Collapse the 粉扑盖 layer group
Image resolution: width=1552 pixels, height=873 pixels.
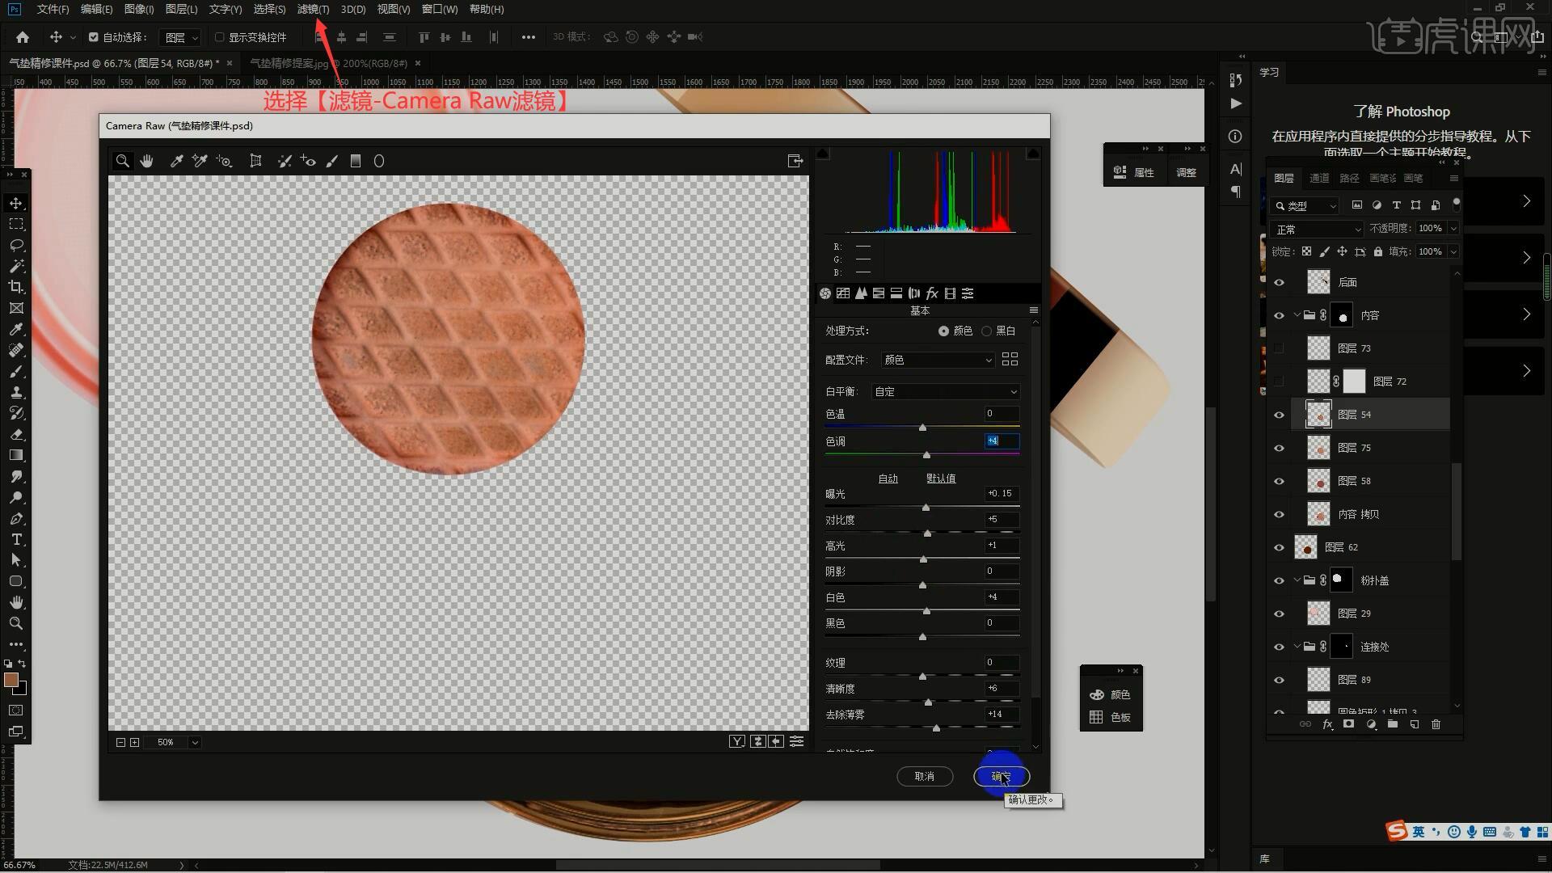(1297, 580)
